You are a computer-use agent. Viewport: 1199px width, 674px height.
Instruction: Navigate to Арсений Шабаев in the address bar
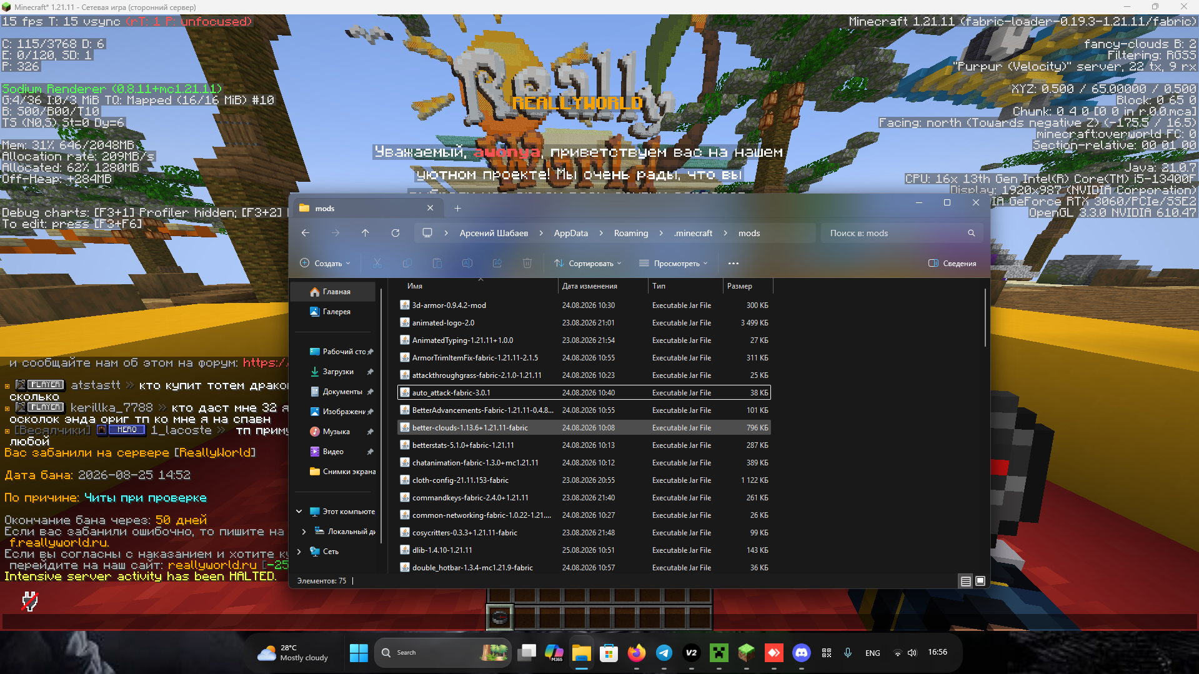494,233
